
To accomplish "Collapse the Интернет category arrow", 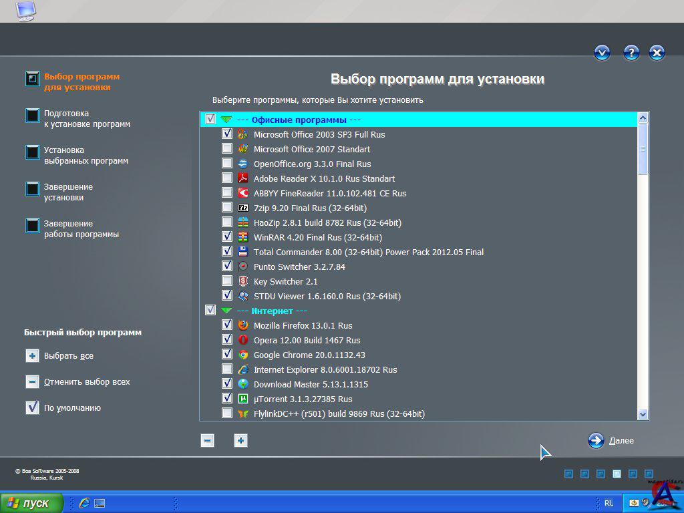I will [x=227, y=311].
